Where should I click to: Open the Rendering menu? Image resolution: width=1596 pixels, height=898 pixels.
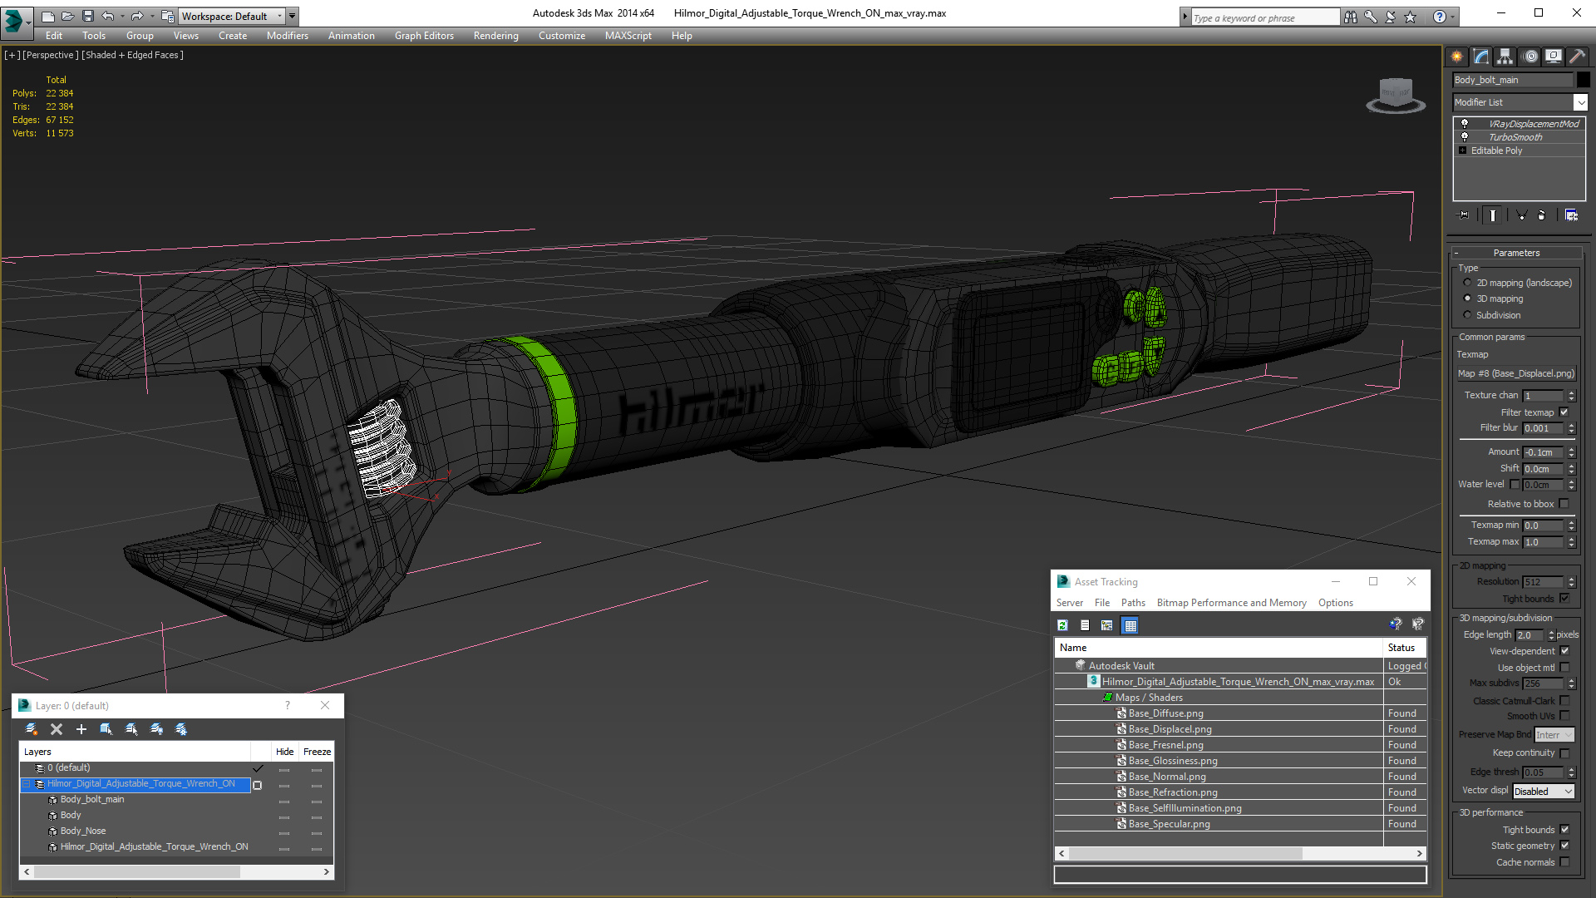point(496,36)
